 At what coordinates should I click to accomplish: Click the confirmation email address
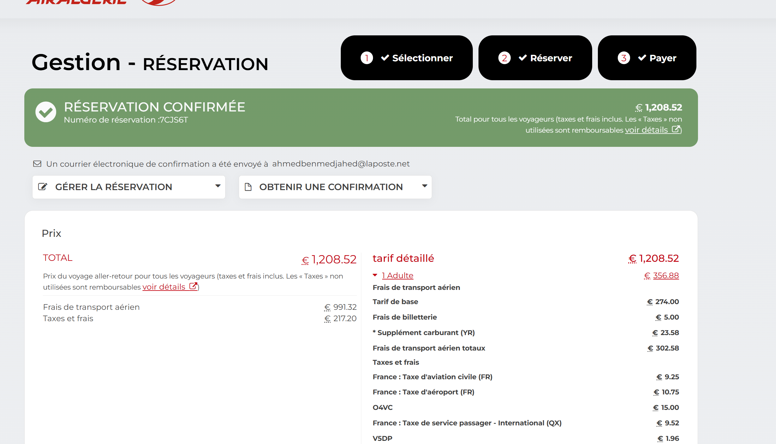pos(341,164)
